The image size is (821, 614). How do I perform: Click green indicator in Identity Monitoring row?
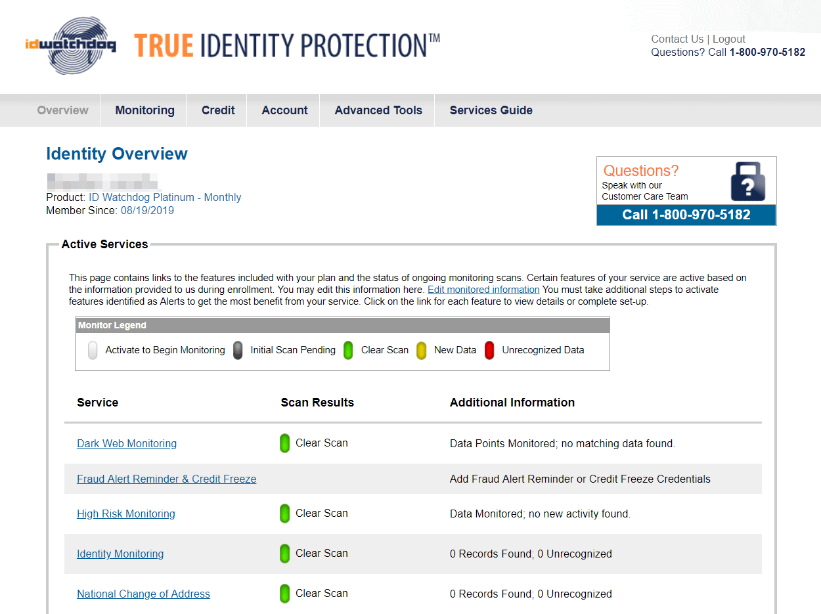(x=285, y=554)
